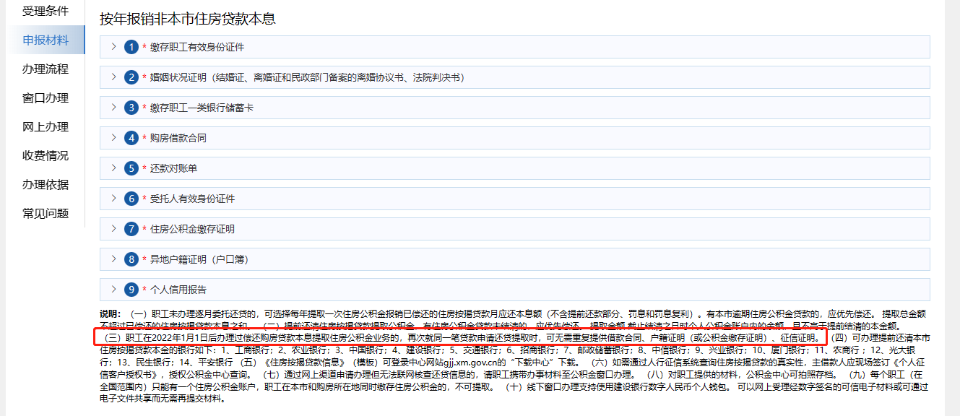Click the 说明： label in the notes
Screen dimensions: 960x416
tap(111, 315)
